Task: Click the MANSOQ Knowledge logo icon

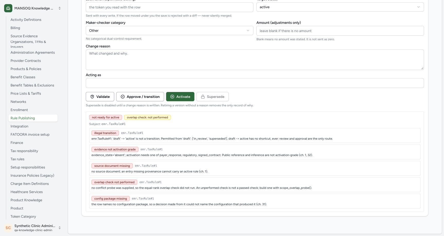Action: tap(8, 8)
